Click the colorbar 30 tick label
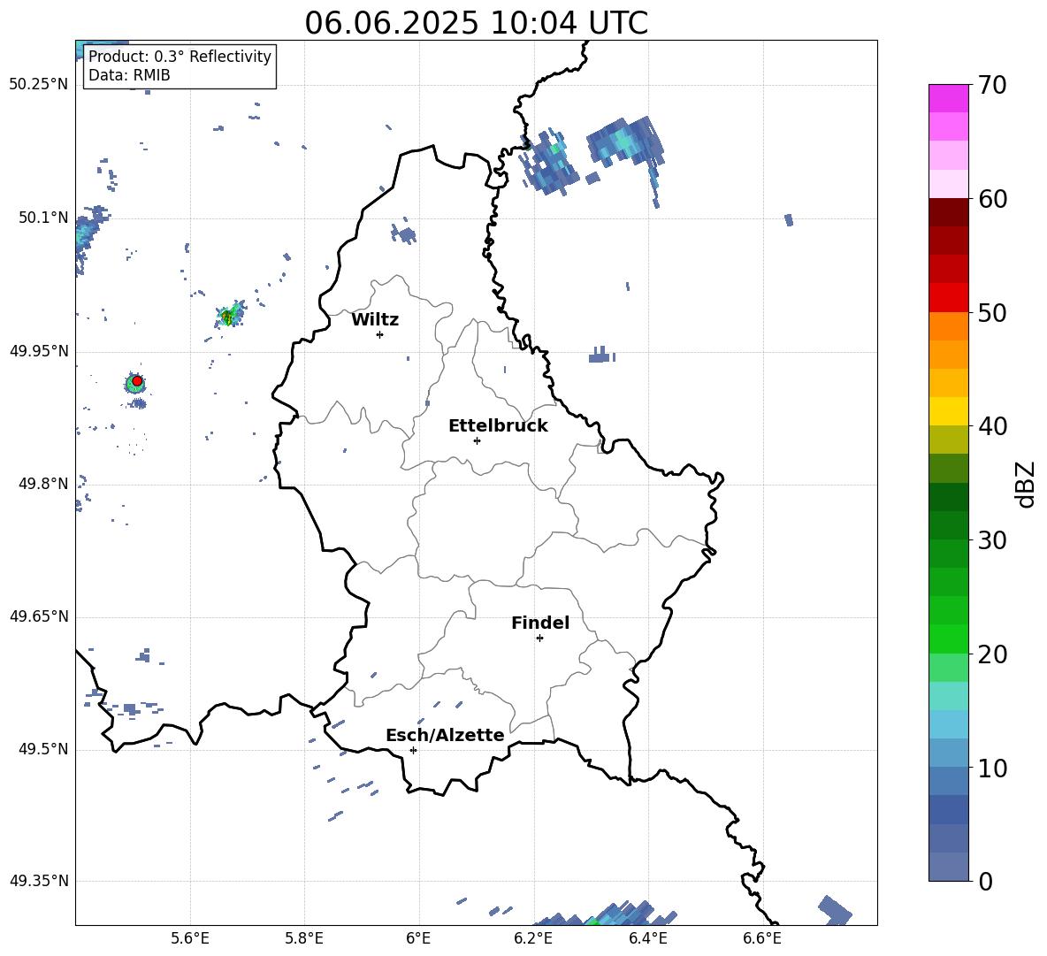The height and width of the screenshot is (956, 1047). tap(992, 540)
